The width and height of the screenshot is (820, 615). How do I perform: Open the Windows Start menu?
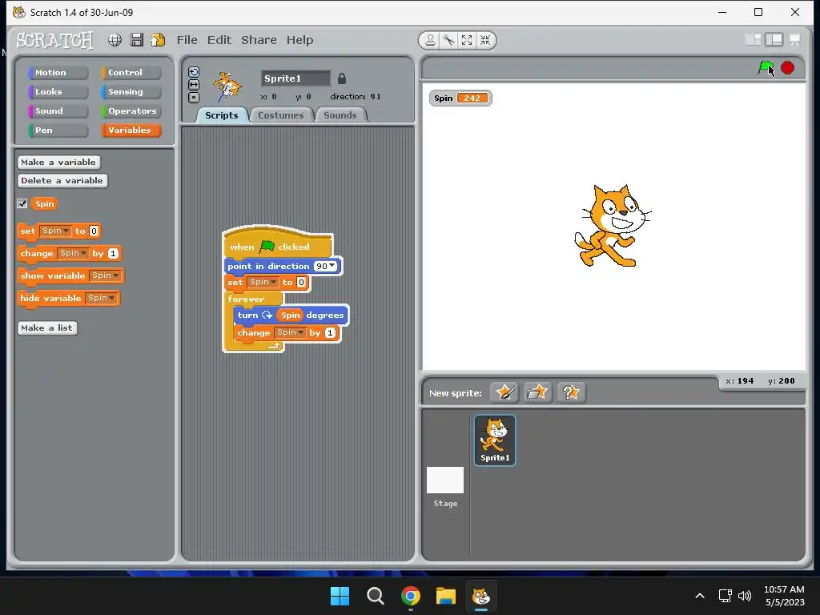coord(340,596)
